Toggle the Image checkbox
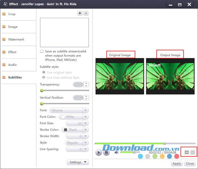 pyautogui.click(x=4, y=27)
